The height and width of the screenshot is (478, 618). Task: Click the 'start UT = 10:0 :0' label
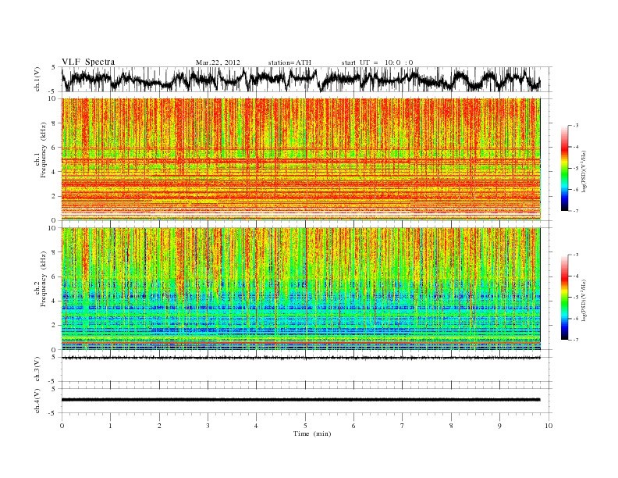(377, 62)
